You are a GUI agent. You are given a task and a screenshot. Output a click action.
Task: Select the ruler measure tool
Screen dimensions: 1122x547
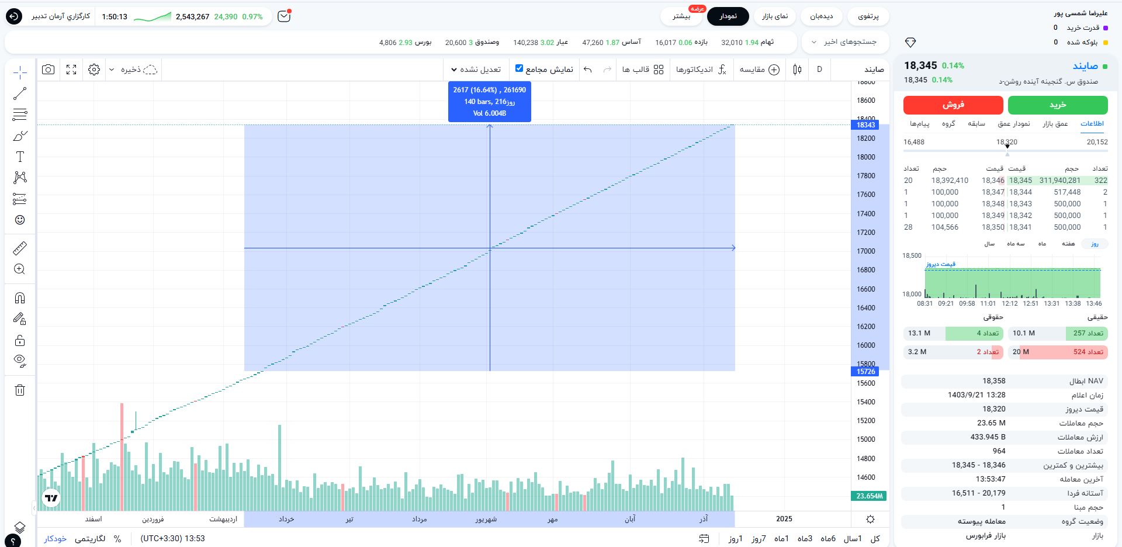pyautogui.click(x=20, y=248)
